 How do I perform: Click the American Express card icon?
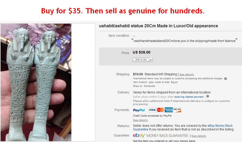click(x=169, y=110)
